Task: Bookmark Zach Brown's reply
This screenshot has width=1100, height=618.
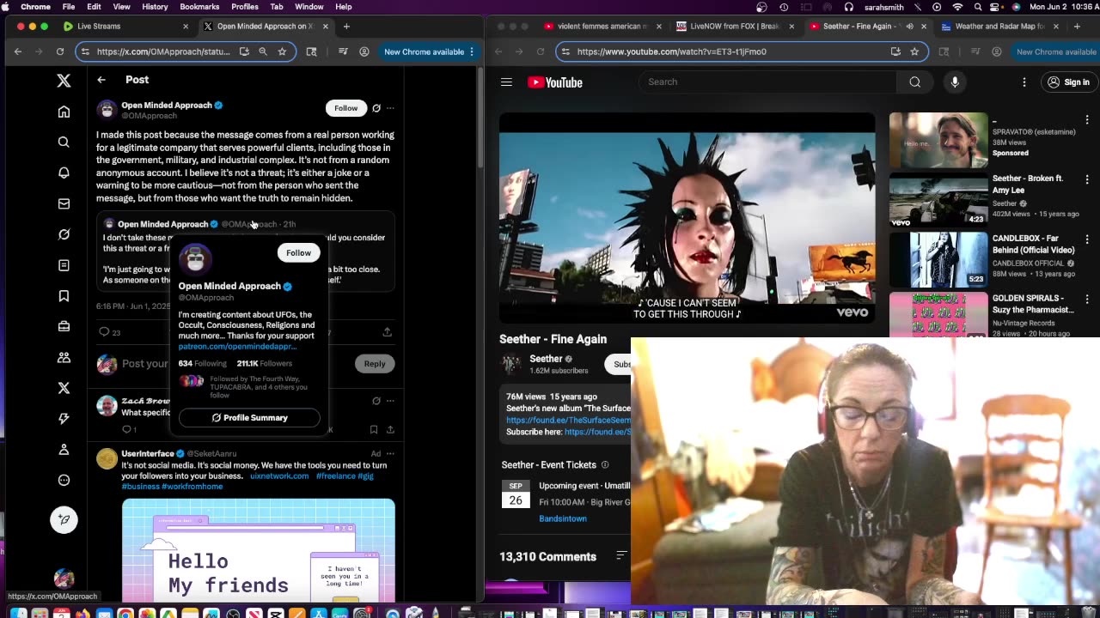Action: point(374,429)
